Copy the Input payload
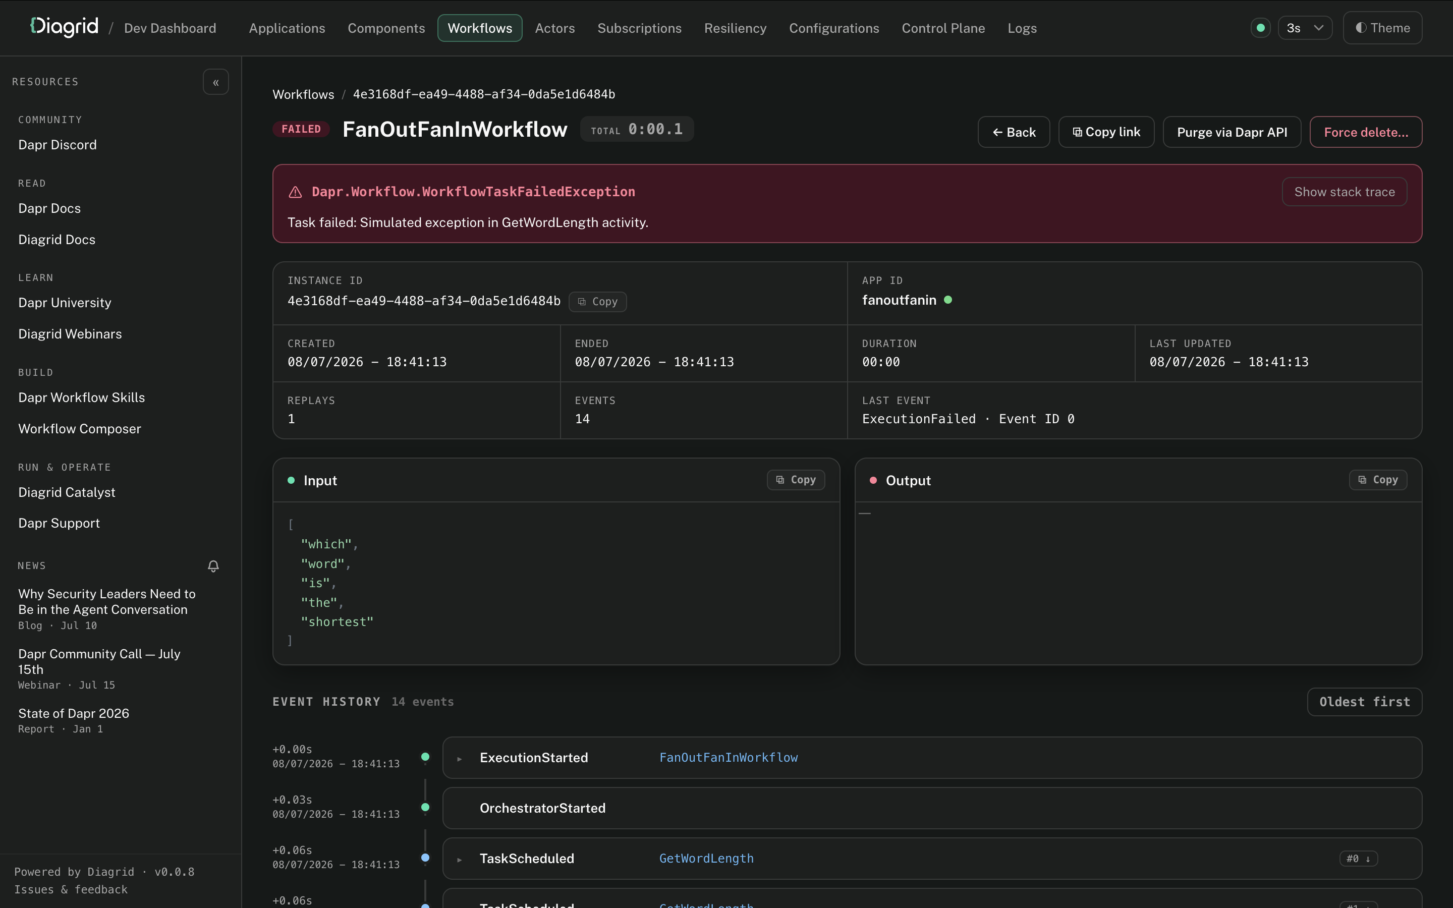Screen dimensions: 1453x908 pyautogui.click(x=796, y=480)
